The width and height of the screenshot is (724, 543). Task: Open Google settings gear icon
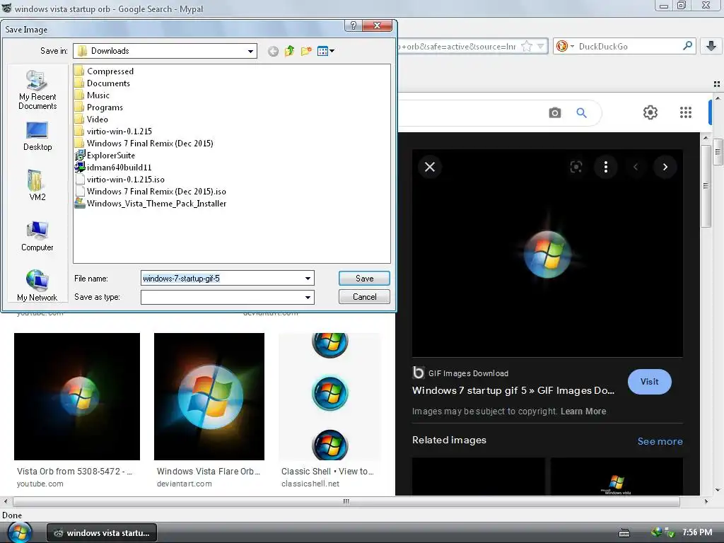pyautogui.click(x=650, y=112)
